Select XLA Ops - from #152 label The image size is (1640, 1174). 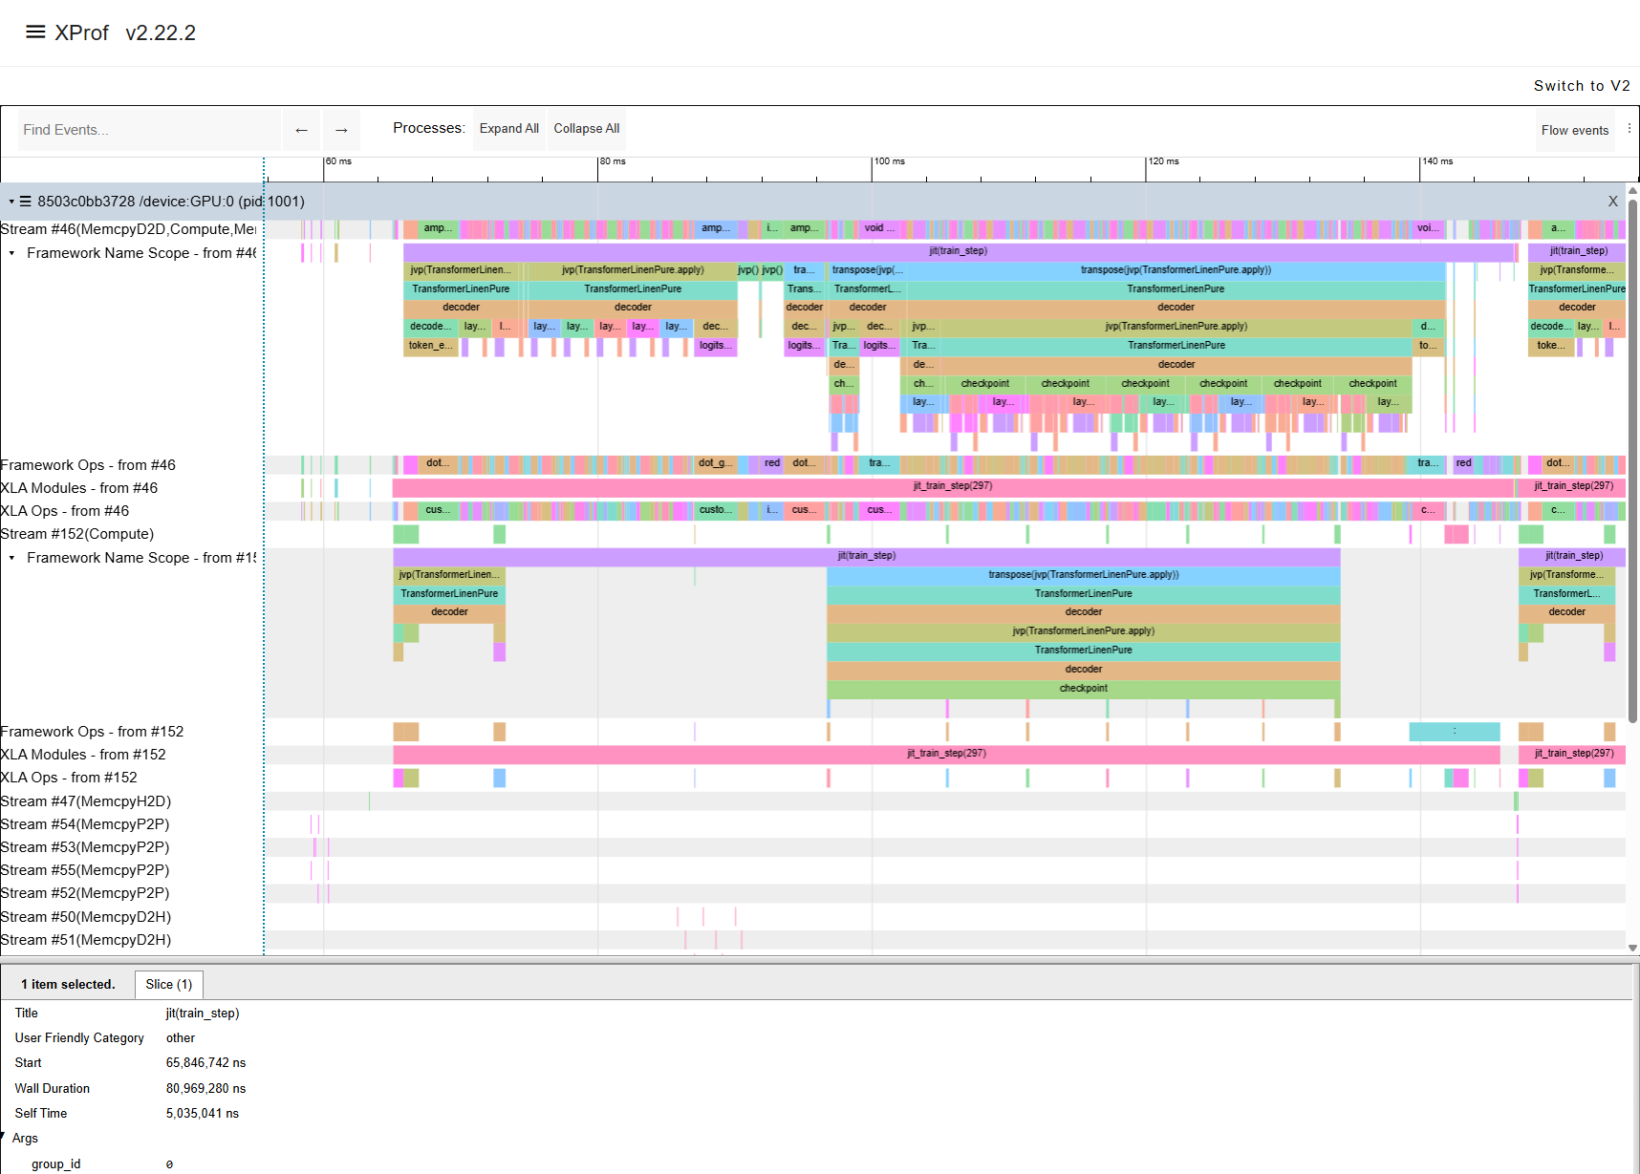pyautogui.click(x=69, y=778)
